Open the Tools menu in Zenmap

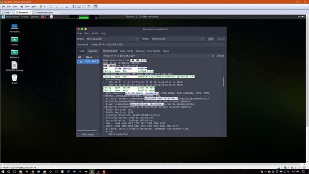[87, 33]
